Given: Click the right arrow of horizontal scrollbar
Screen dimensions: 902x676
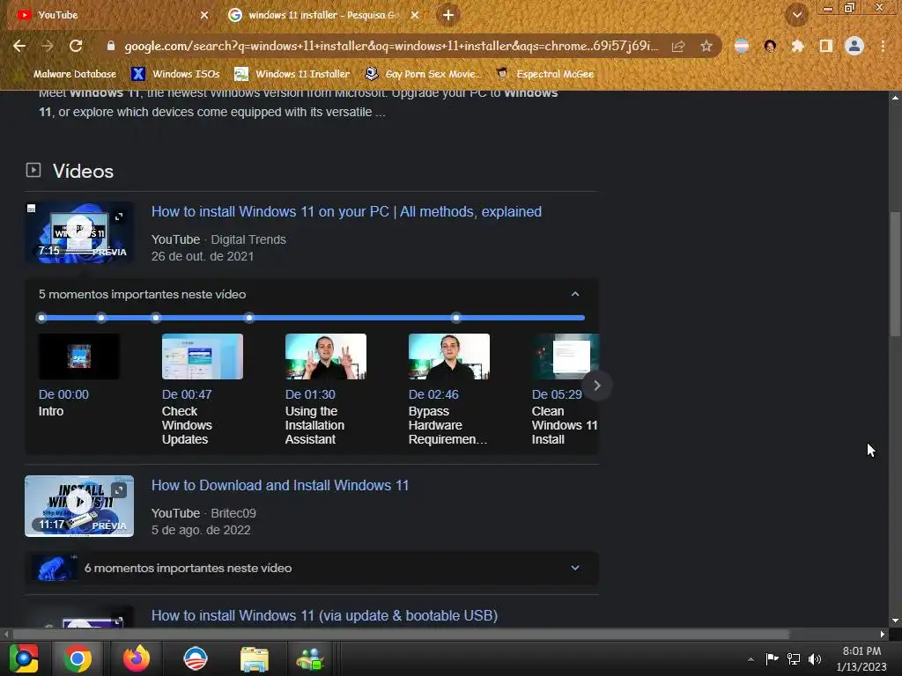Looking at the screenshot, I should 883,634.
